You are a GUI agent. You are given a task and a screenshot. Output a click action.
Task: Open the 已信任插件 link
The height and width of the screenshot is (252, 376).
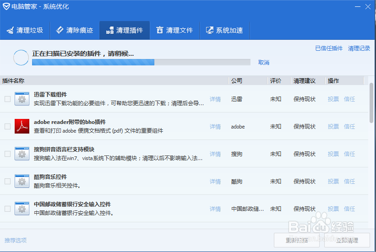point(329,48)
